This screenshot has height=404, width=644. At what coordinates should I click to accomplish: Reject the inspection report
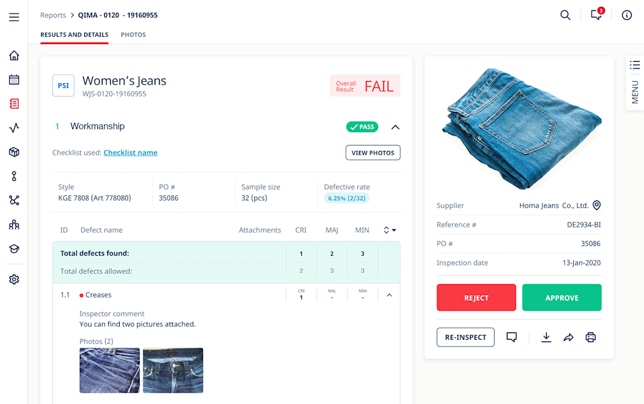pos(477,298)
